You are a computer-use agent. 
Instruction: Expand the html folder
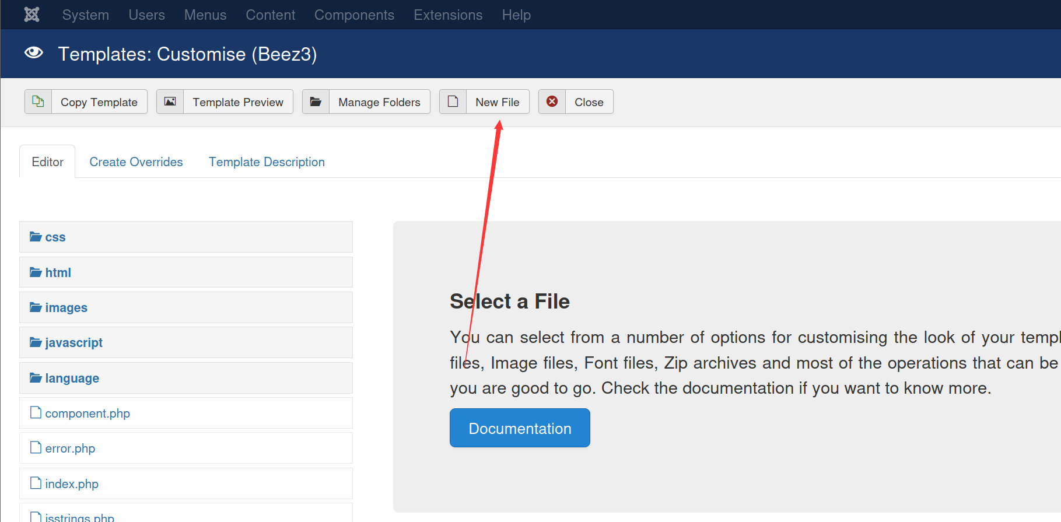(x=58, y=272)
